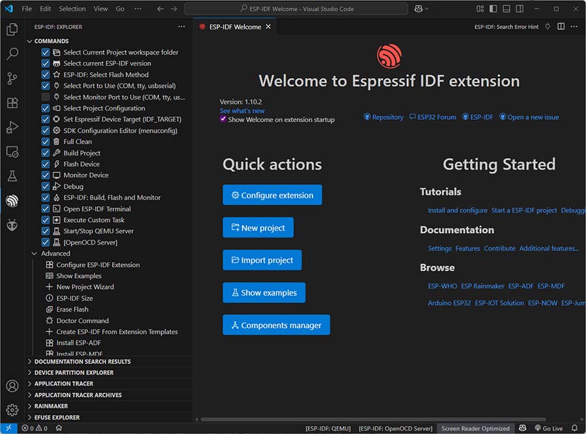586x434 pixels.
Task: Open the Accounts icon
Action: click(x=12, y=387)
